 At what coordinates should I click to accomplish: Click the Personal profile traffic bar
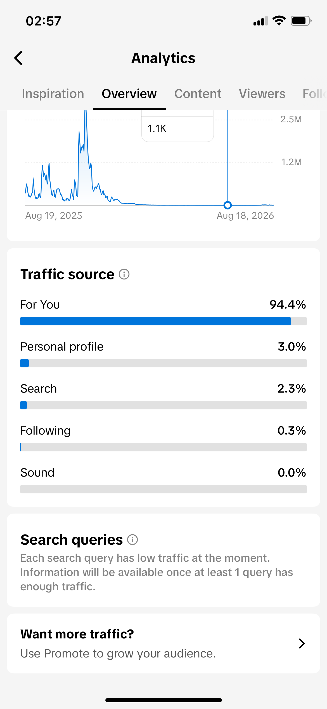point(163,363)
